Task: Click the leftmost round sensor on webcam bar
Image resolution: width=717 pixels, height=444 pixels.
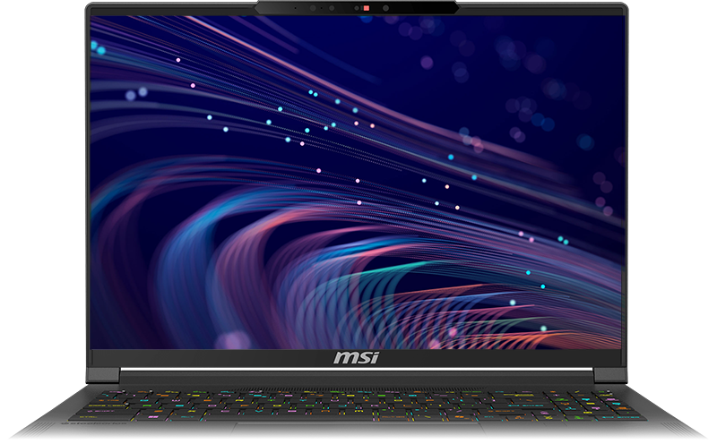Action: [x=312, y=9]
